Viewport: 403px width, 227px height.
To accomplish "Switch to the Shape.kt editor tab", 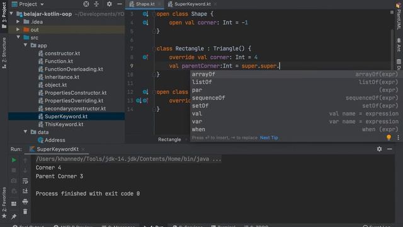I will click(145, 4).
